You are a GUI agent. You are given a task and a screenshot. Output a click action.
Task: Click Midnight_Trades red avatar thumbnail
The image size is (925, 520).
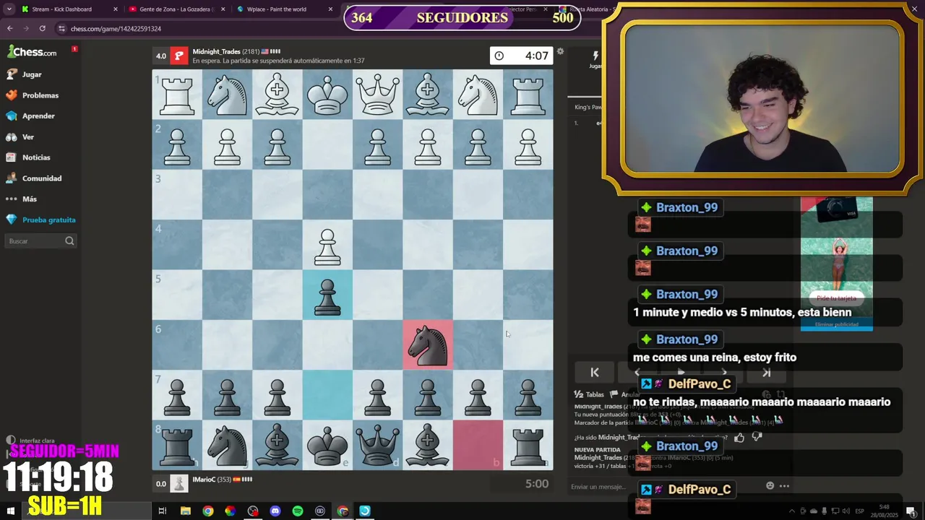pos(179,56)
